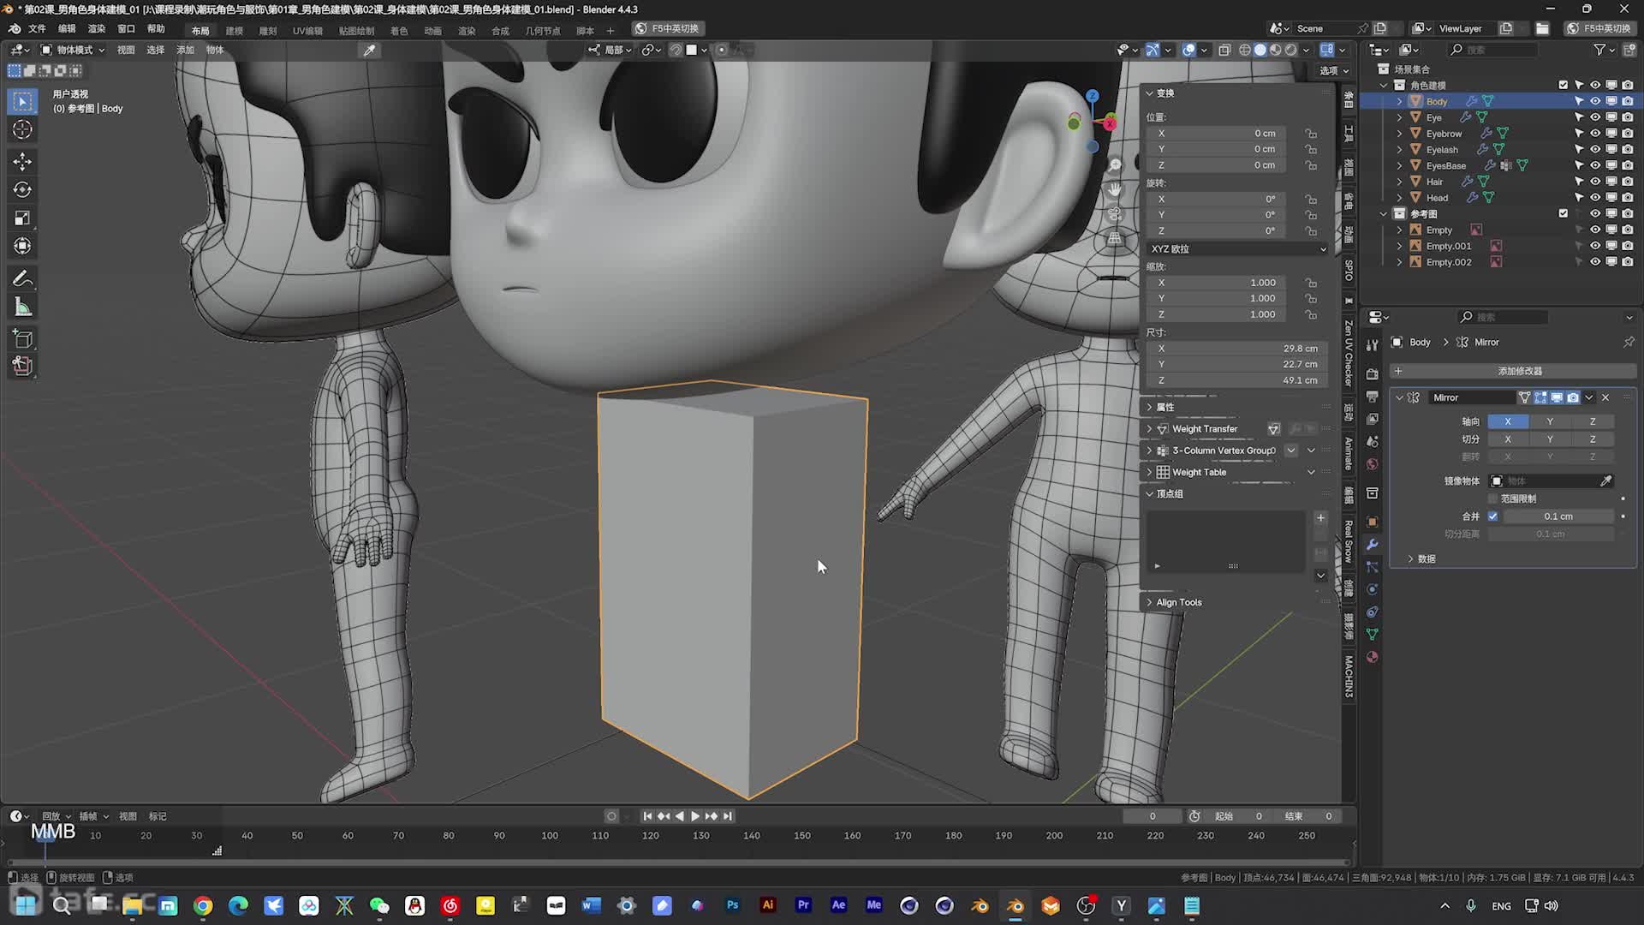Screen dimensions: 1644x925
Task: Uncheck the 角色建模 collection checkbox
Action: [x=1564, y=85]
